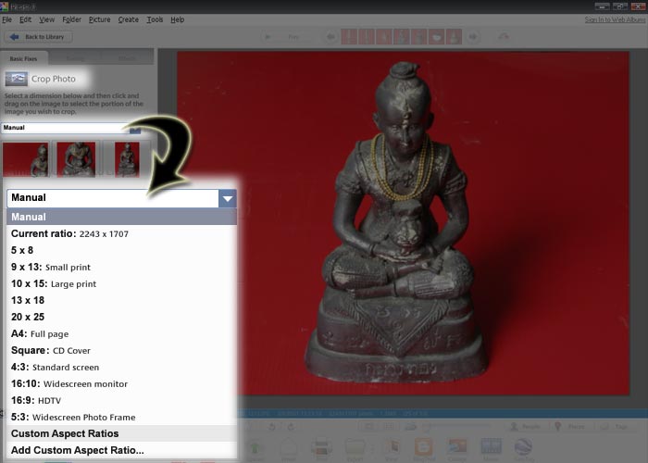
Task: Choose the 20 x 25 crop ratio
Action: pos(121,317)
